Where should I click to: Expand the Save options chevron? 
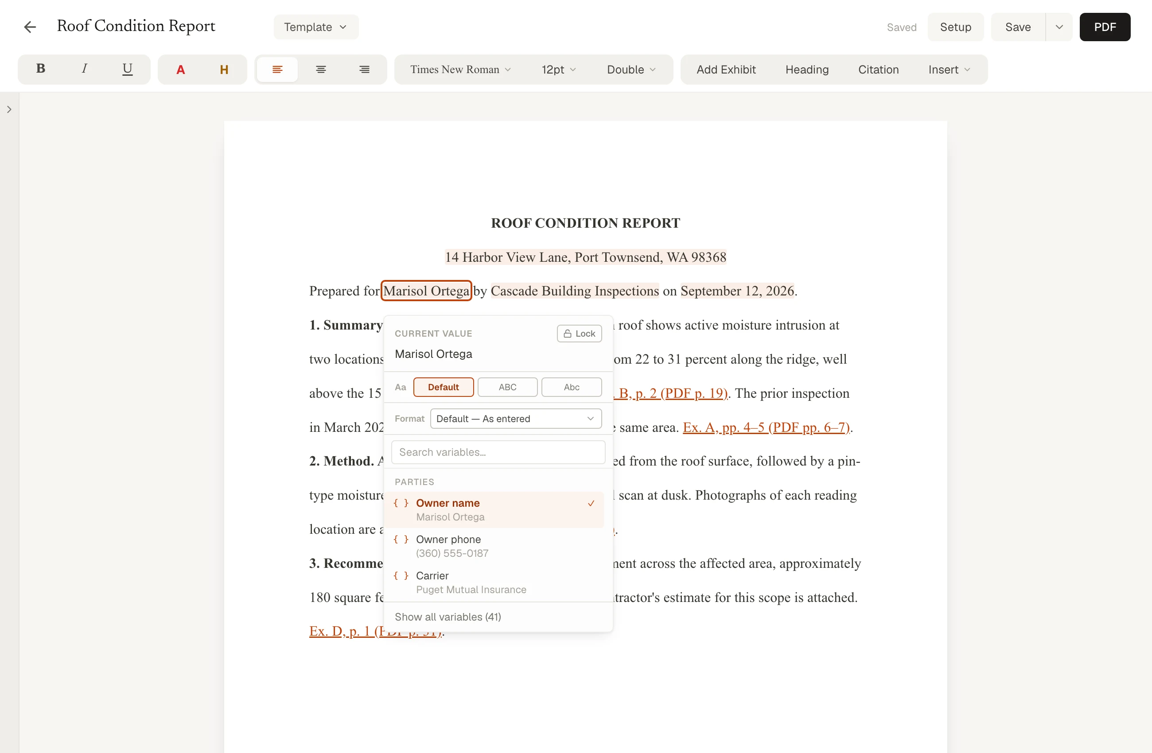[x=1059, y=27]
